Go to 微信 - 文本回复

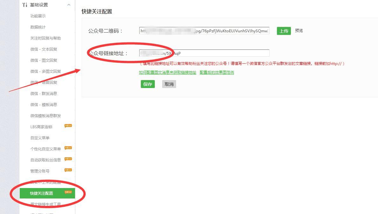tap(44, 49)
